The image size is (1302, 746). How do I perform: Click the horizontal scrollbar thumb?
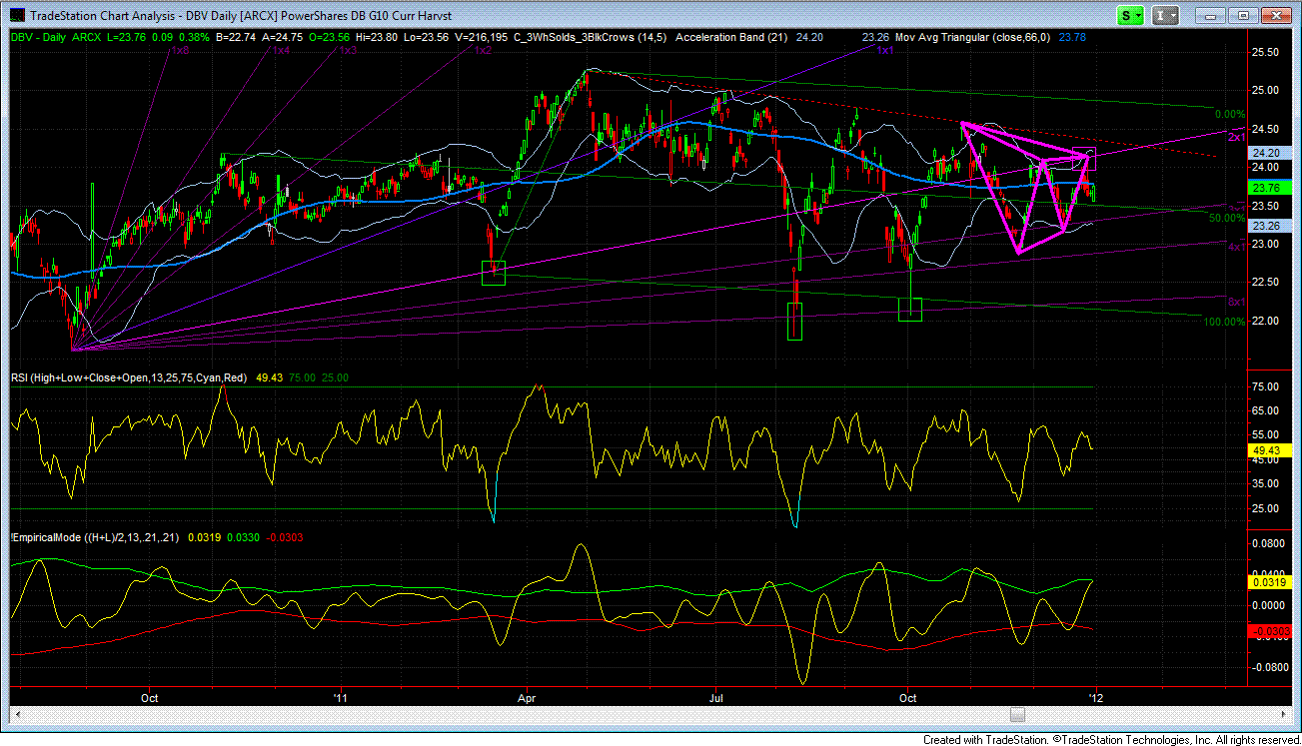1017,713
